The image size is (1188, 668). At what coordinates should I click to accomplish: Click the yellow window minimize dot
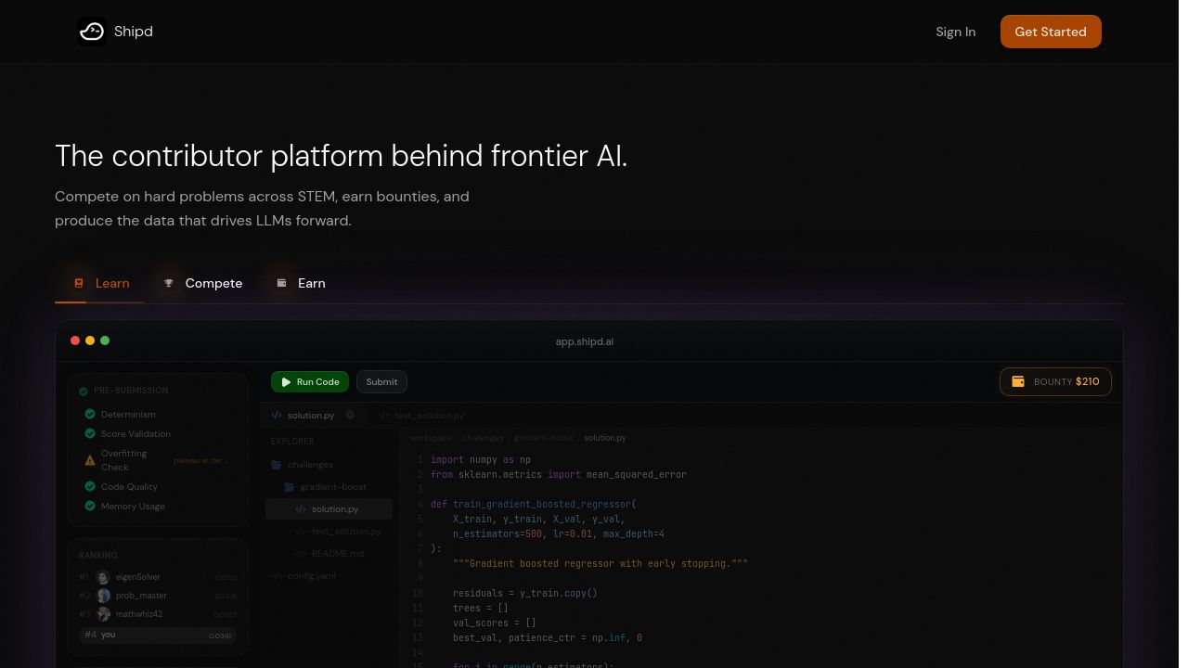point(90,340)
